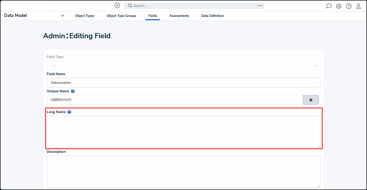Click the Long Name help tooltip icon
The image size is (367, 190).
(69, 112)
